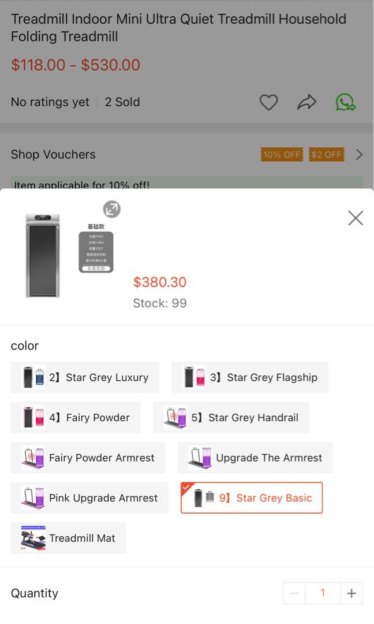The image size is (374, 624).
Task: Tap the share arrow icon
Action: point(306,102)
